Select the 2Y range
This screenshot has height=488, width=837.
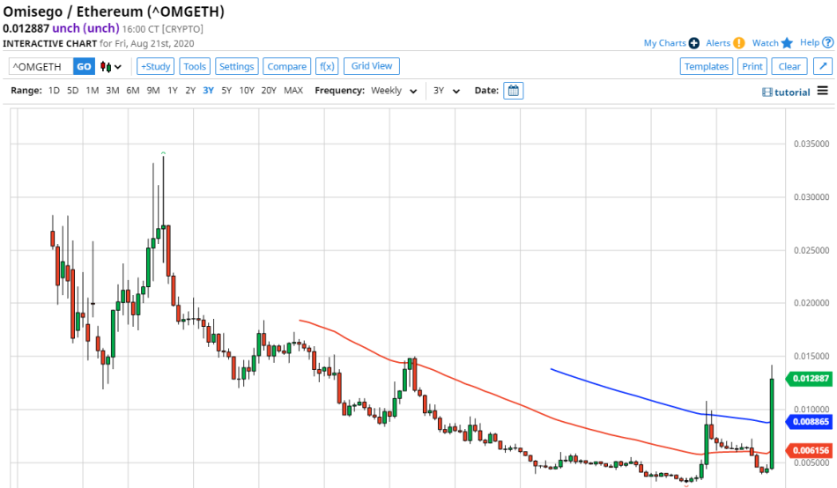pos(190,91)
